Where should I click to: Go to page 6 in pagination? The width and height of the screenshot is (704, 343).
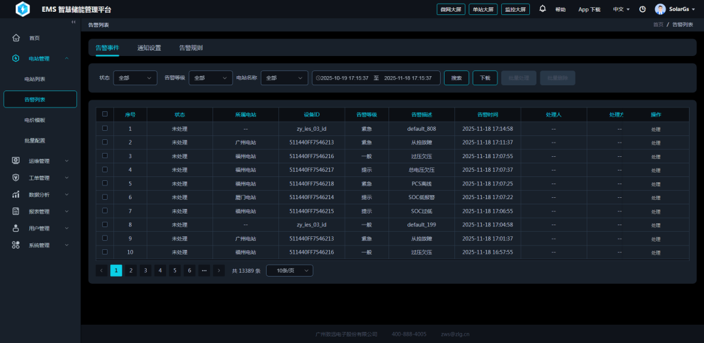click(x=190, y=270)
